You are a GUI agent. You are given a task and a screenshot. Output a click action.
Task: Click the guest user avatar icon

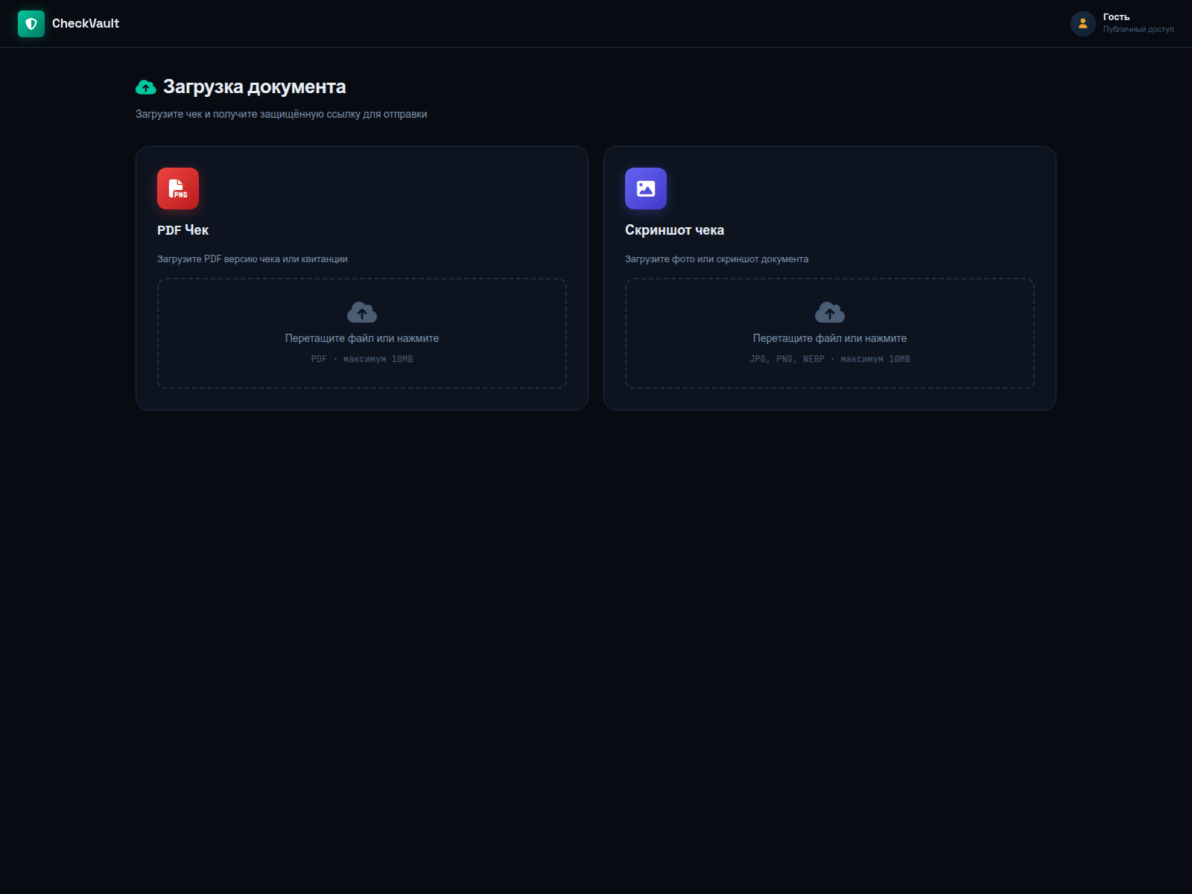coord(1082,24)
